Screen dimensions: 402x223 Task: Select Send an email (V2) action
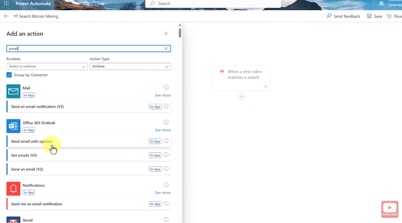coord(27,169)
